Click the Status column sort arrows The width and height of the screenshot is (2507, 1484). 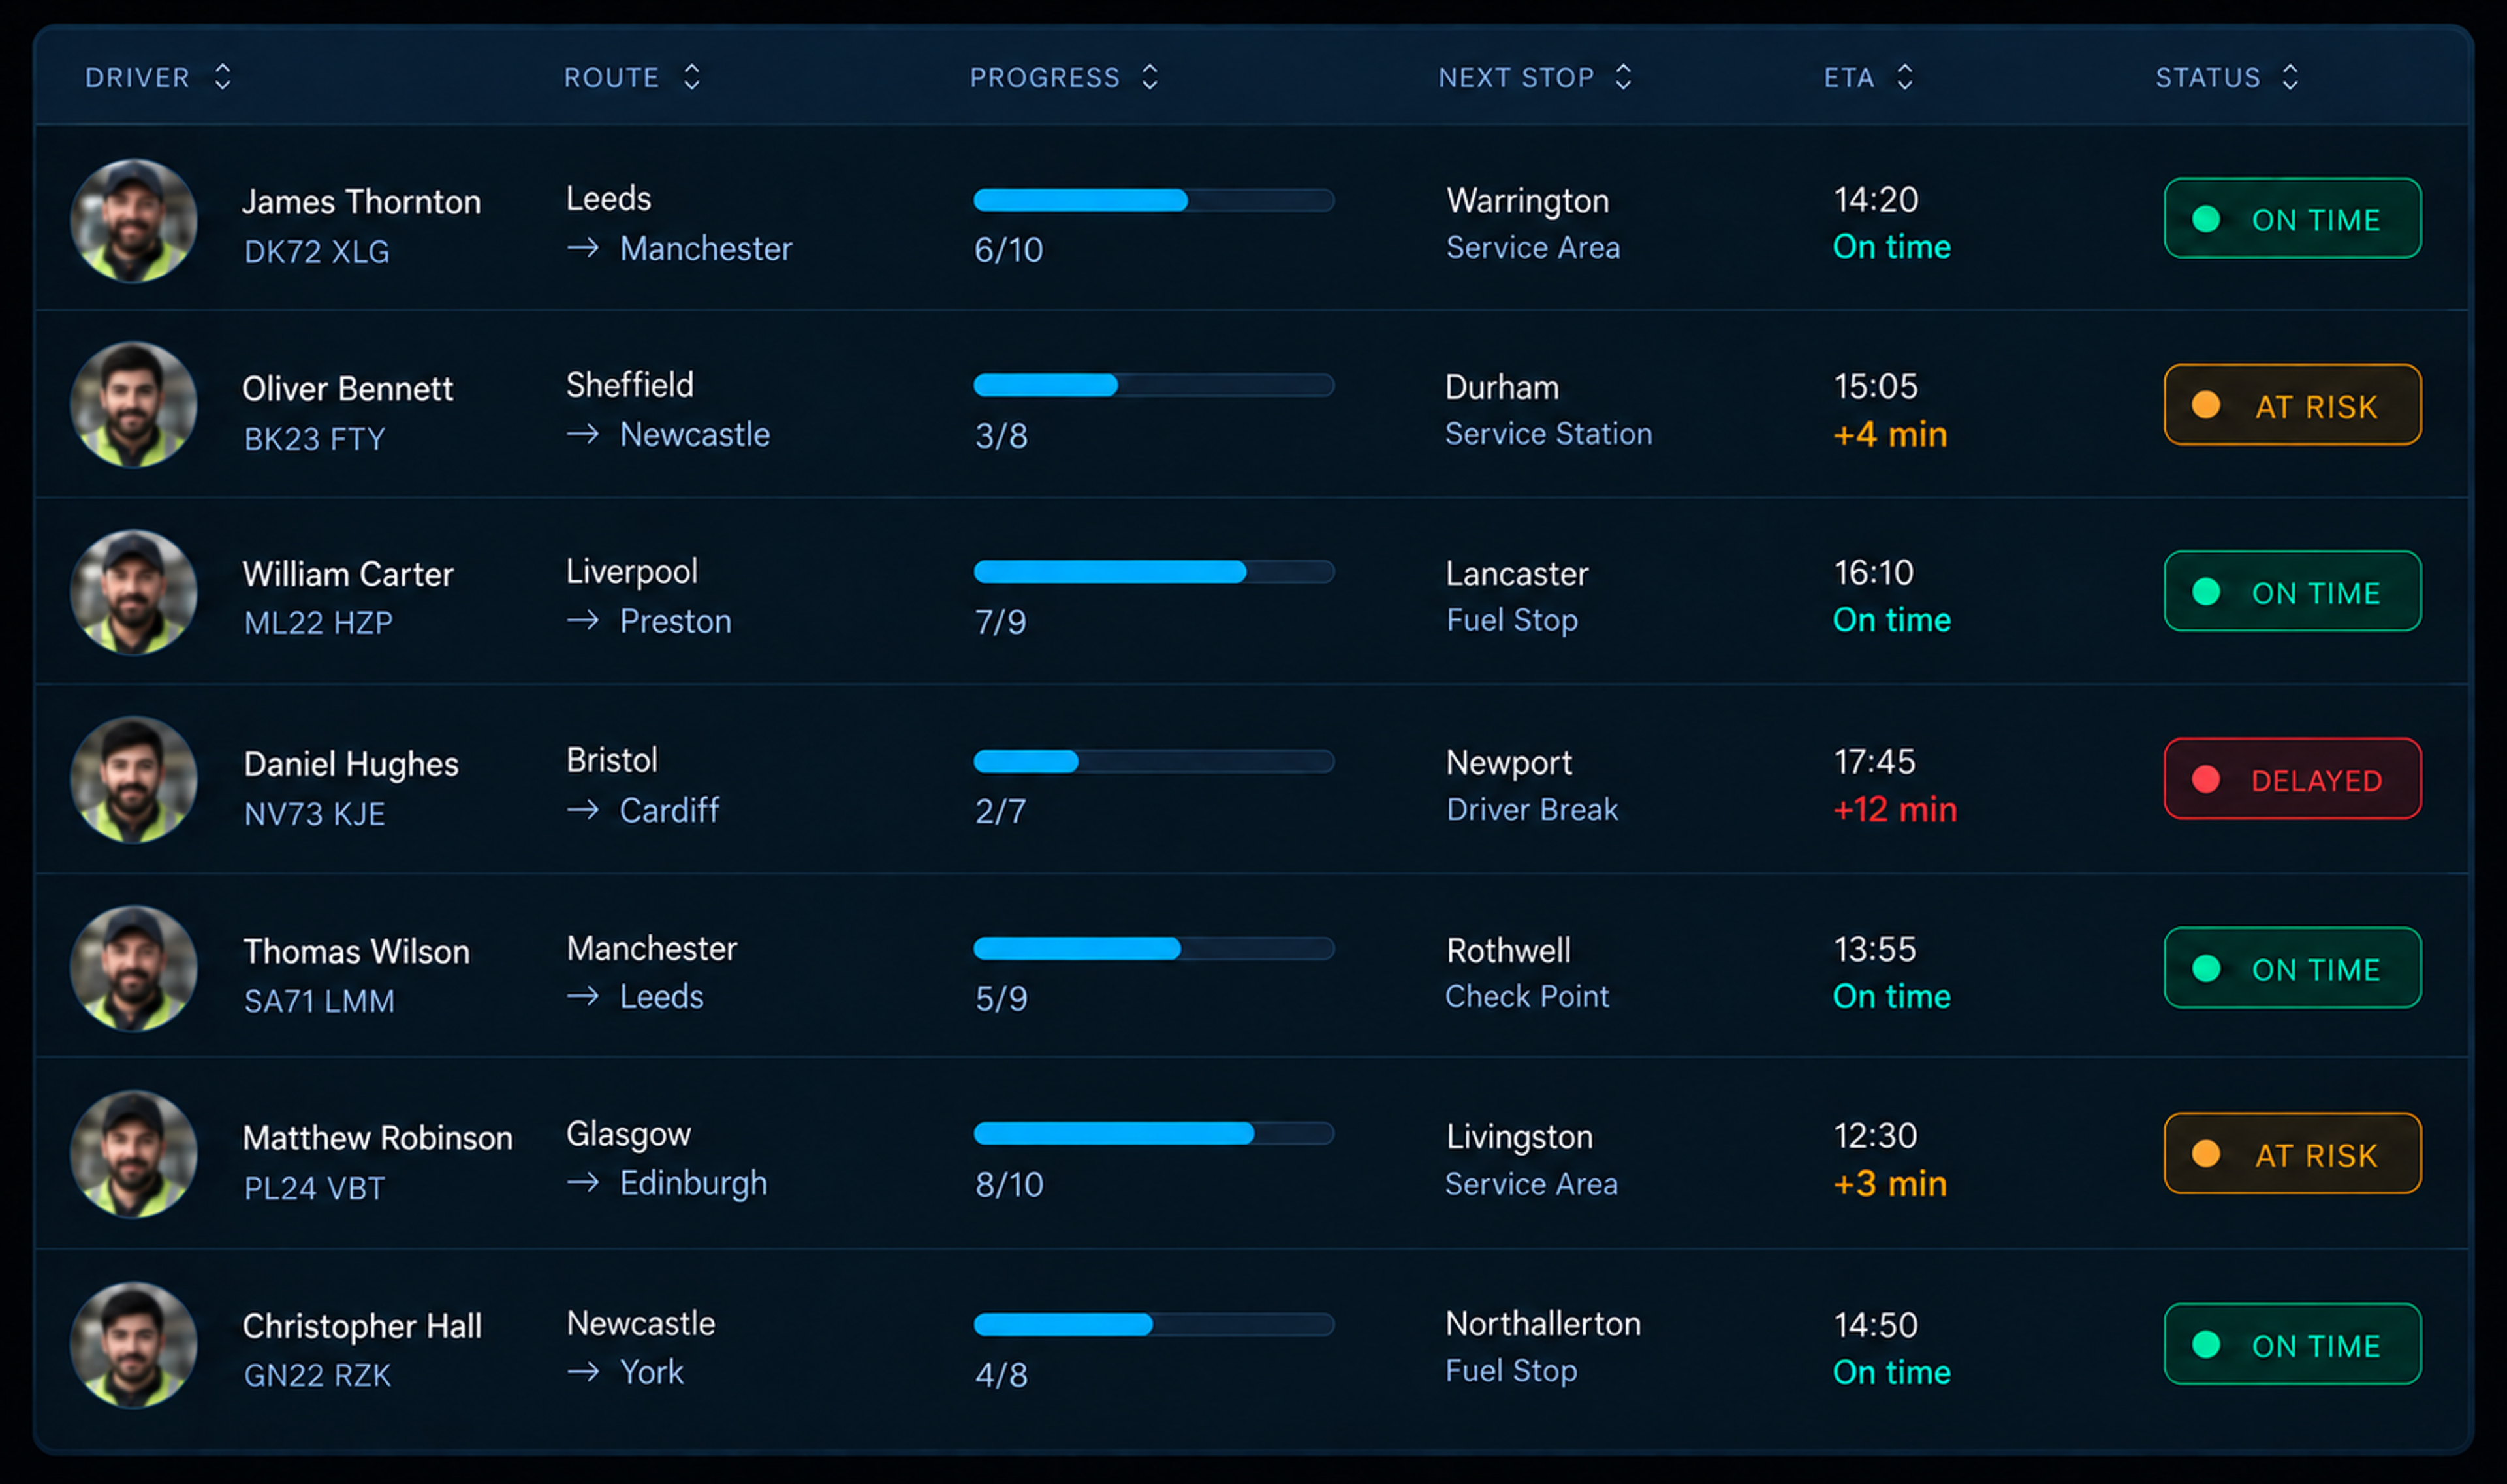[x=2289, y=77]
